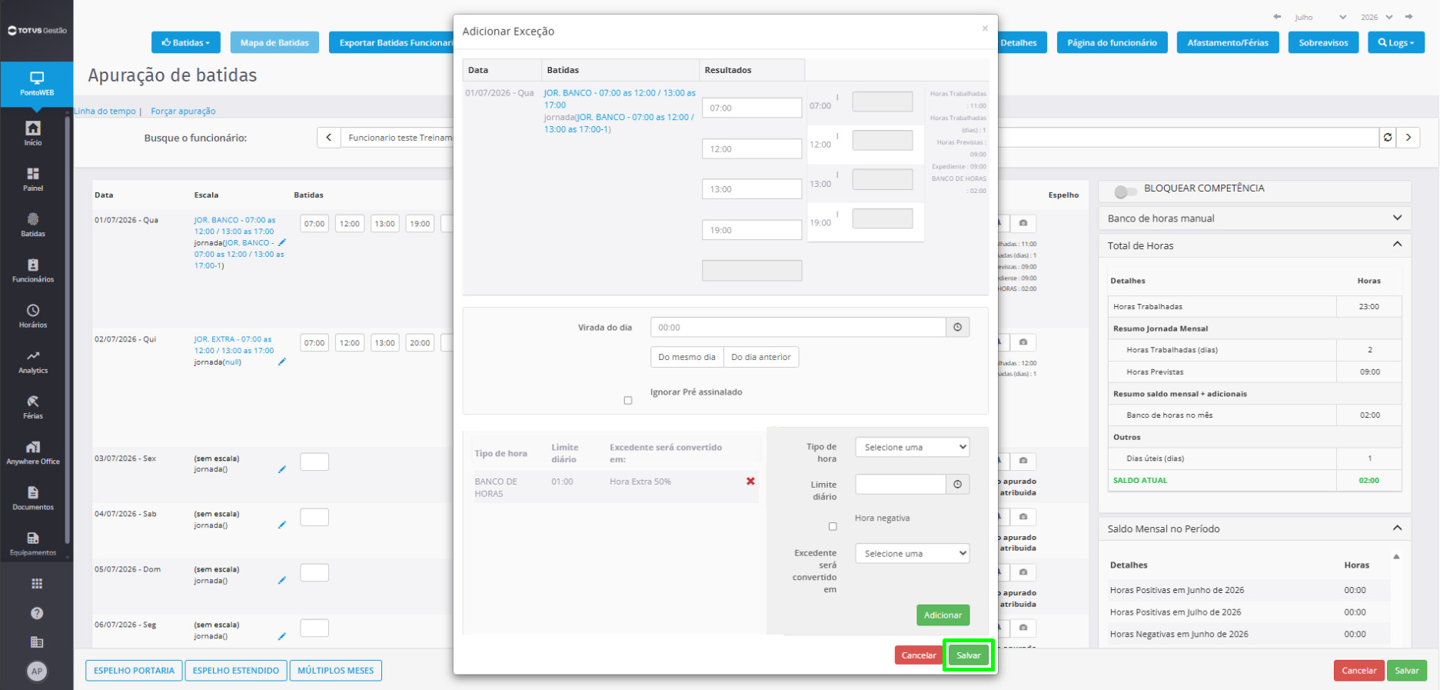Edit jornada for 03/07/2026 pencil icon
Screen dimensions: 1440x690
282,469
